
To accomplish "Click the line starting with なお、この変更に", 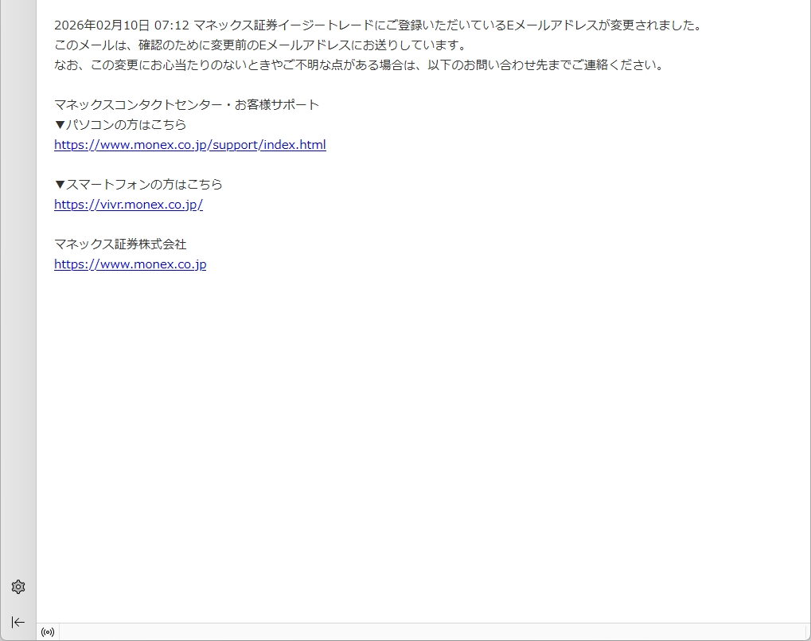I will (x=358, y=65).
